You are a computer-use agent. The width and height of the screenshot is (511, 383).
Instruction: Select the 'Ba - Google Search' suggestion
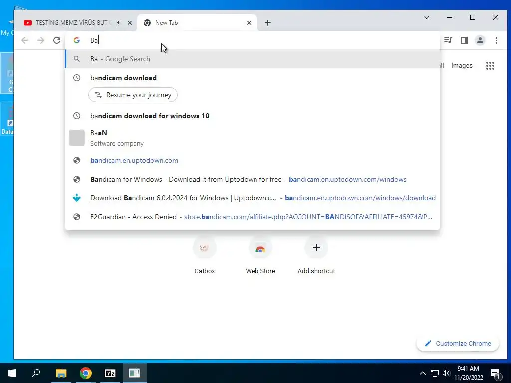click(253, 59)
